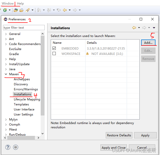Collapse the Maven tree node

6,74
